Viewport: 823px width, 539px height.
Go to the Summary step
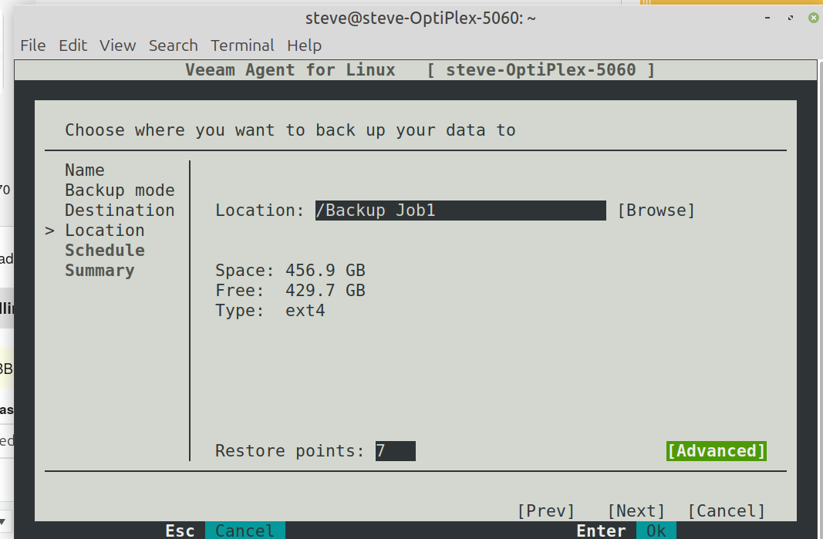(x=100, y=271)
